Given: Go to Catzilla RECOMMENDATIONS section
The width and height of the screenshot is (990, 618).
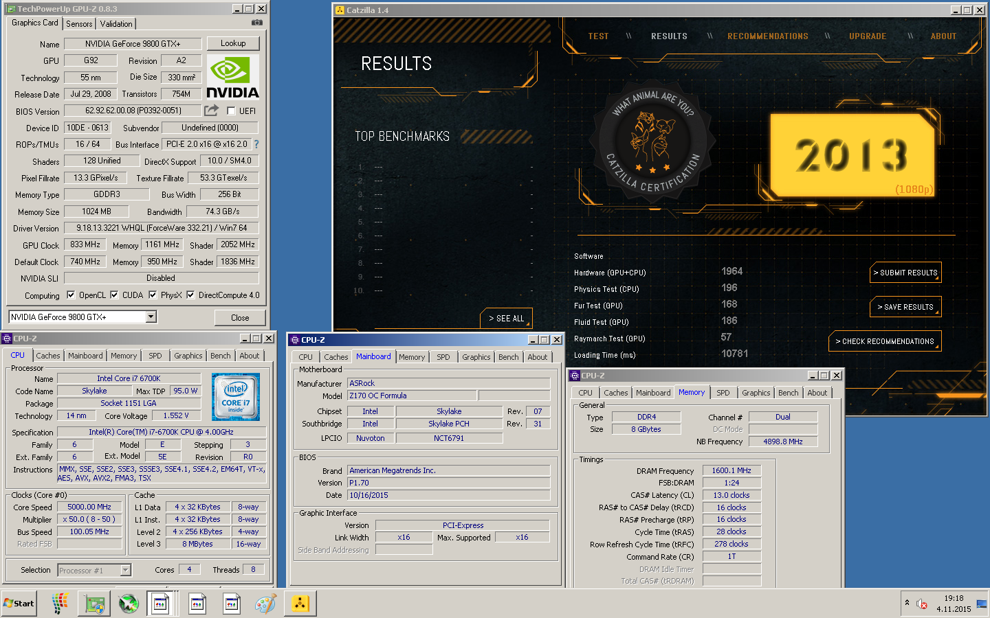Looking at the screenshot, I should click(x=768, y=36).
